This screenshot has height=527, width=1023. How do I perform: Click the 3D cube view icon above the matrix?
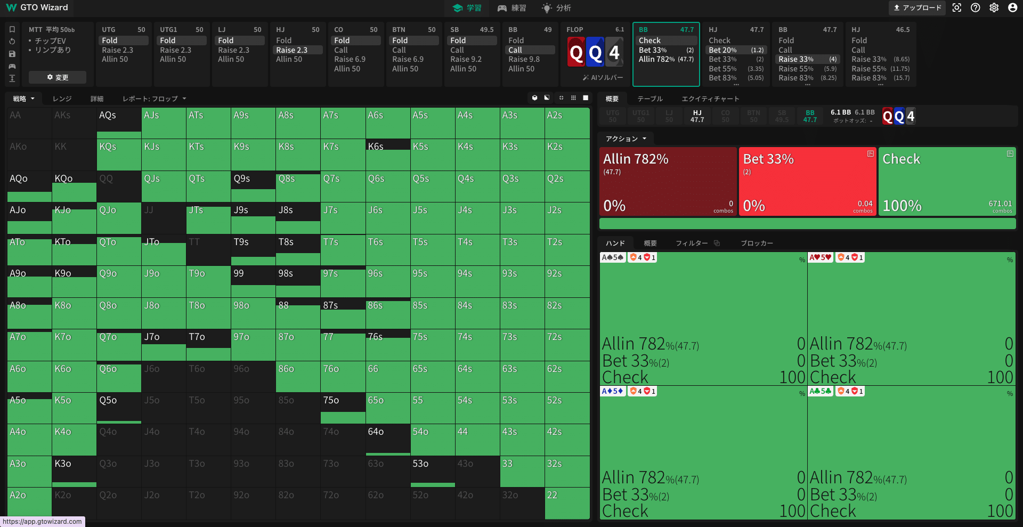[535, 98]
